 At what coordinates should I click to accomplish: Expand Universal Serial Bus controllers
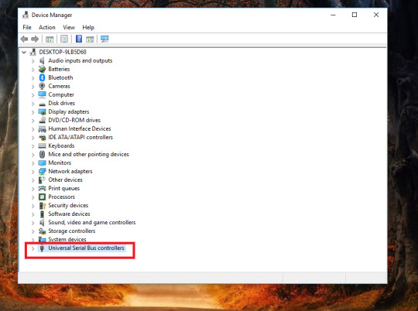tap(33, 248)
